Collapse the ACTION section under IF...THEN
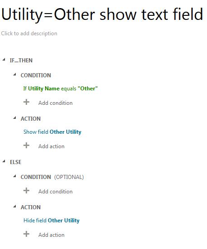This screenshot has height=249, width=207. coord(15,118)
